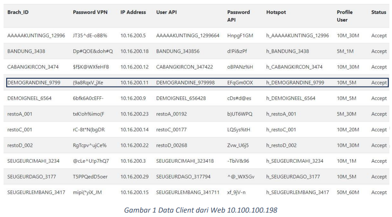Select the DEMOGRANDINE_9799 branch cell
This screenshot has width=392, height=217.
click(33, 83)
